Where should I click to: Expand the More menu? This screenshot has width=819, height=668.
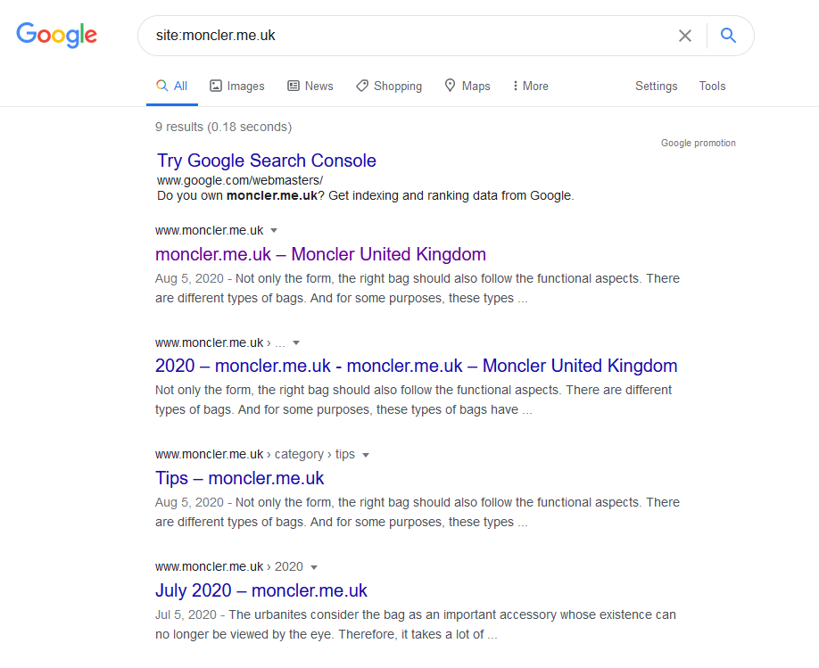pyautogui.click(x=531, y=87)
